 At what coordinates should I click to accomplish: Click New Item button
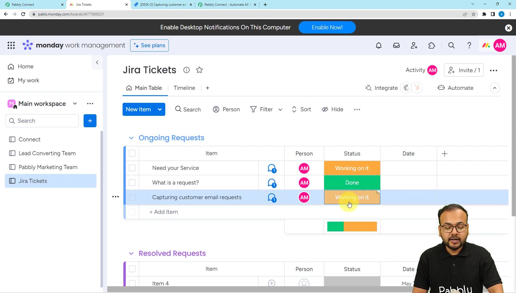pyautogui.click(x=138, y=109)
